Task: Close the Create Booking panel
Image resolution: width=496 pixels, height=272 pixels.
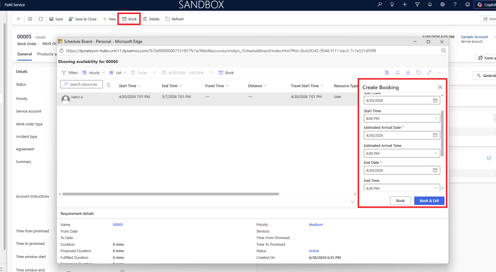Action: [x=440, y=87]
